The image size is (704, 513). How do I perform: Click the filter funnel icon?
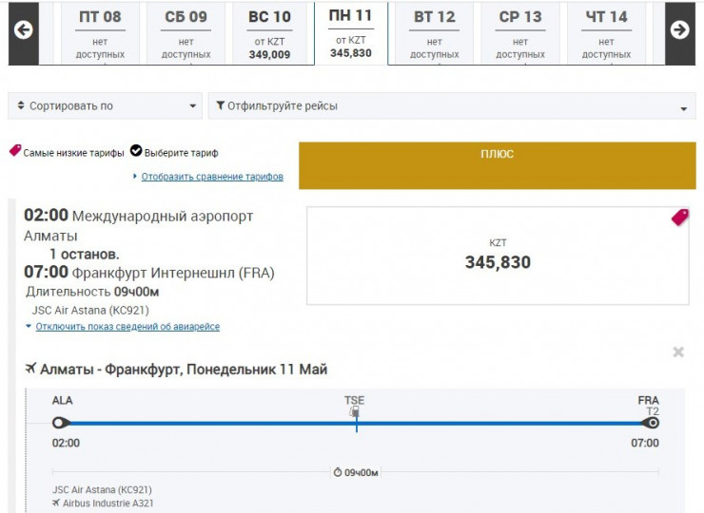pos(221,105)
